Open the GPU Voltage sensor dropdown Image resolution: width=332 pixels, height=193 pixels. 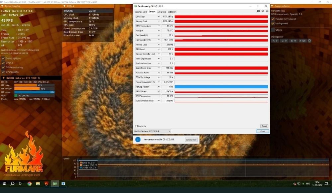click(x=159, y=91)
